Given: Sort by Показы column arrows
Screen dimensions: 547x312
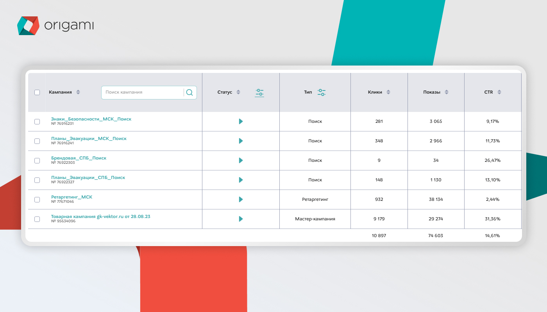Looking at the screenshot, I should click(x=447, y=92).
